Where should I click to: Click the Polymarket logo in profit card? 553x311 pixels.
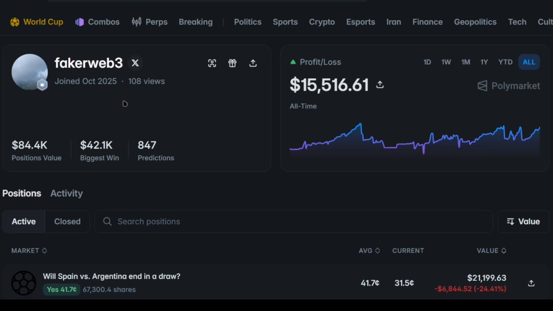509,86
